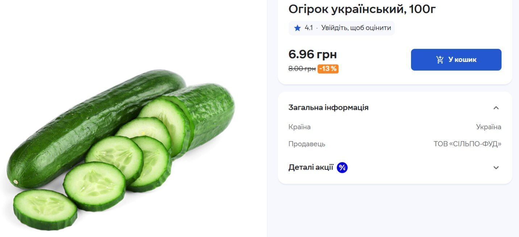Click the round percent icon next to Деталі акції
This screenshot has width=519, height=237.
pyautogui.click(x=342, y=167)
